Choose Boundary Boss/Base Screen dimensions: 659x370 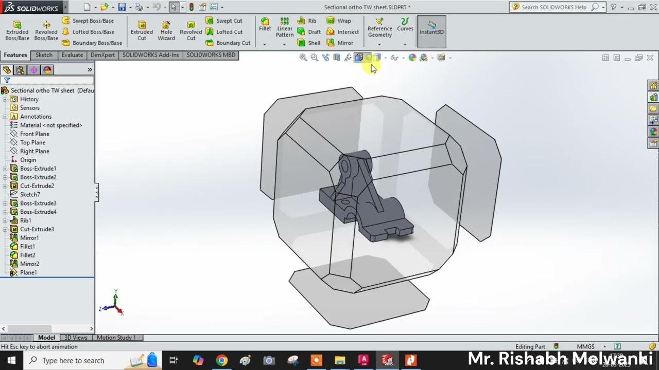[92, 43]
